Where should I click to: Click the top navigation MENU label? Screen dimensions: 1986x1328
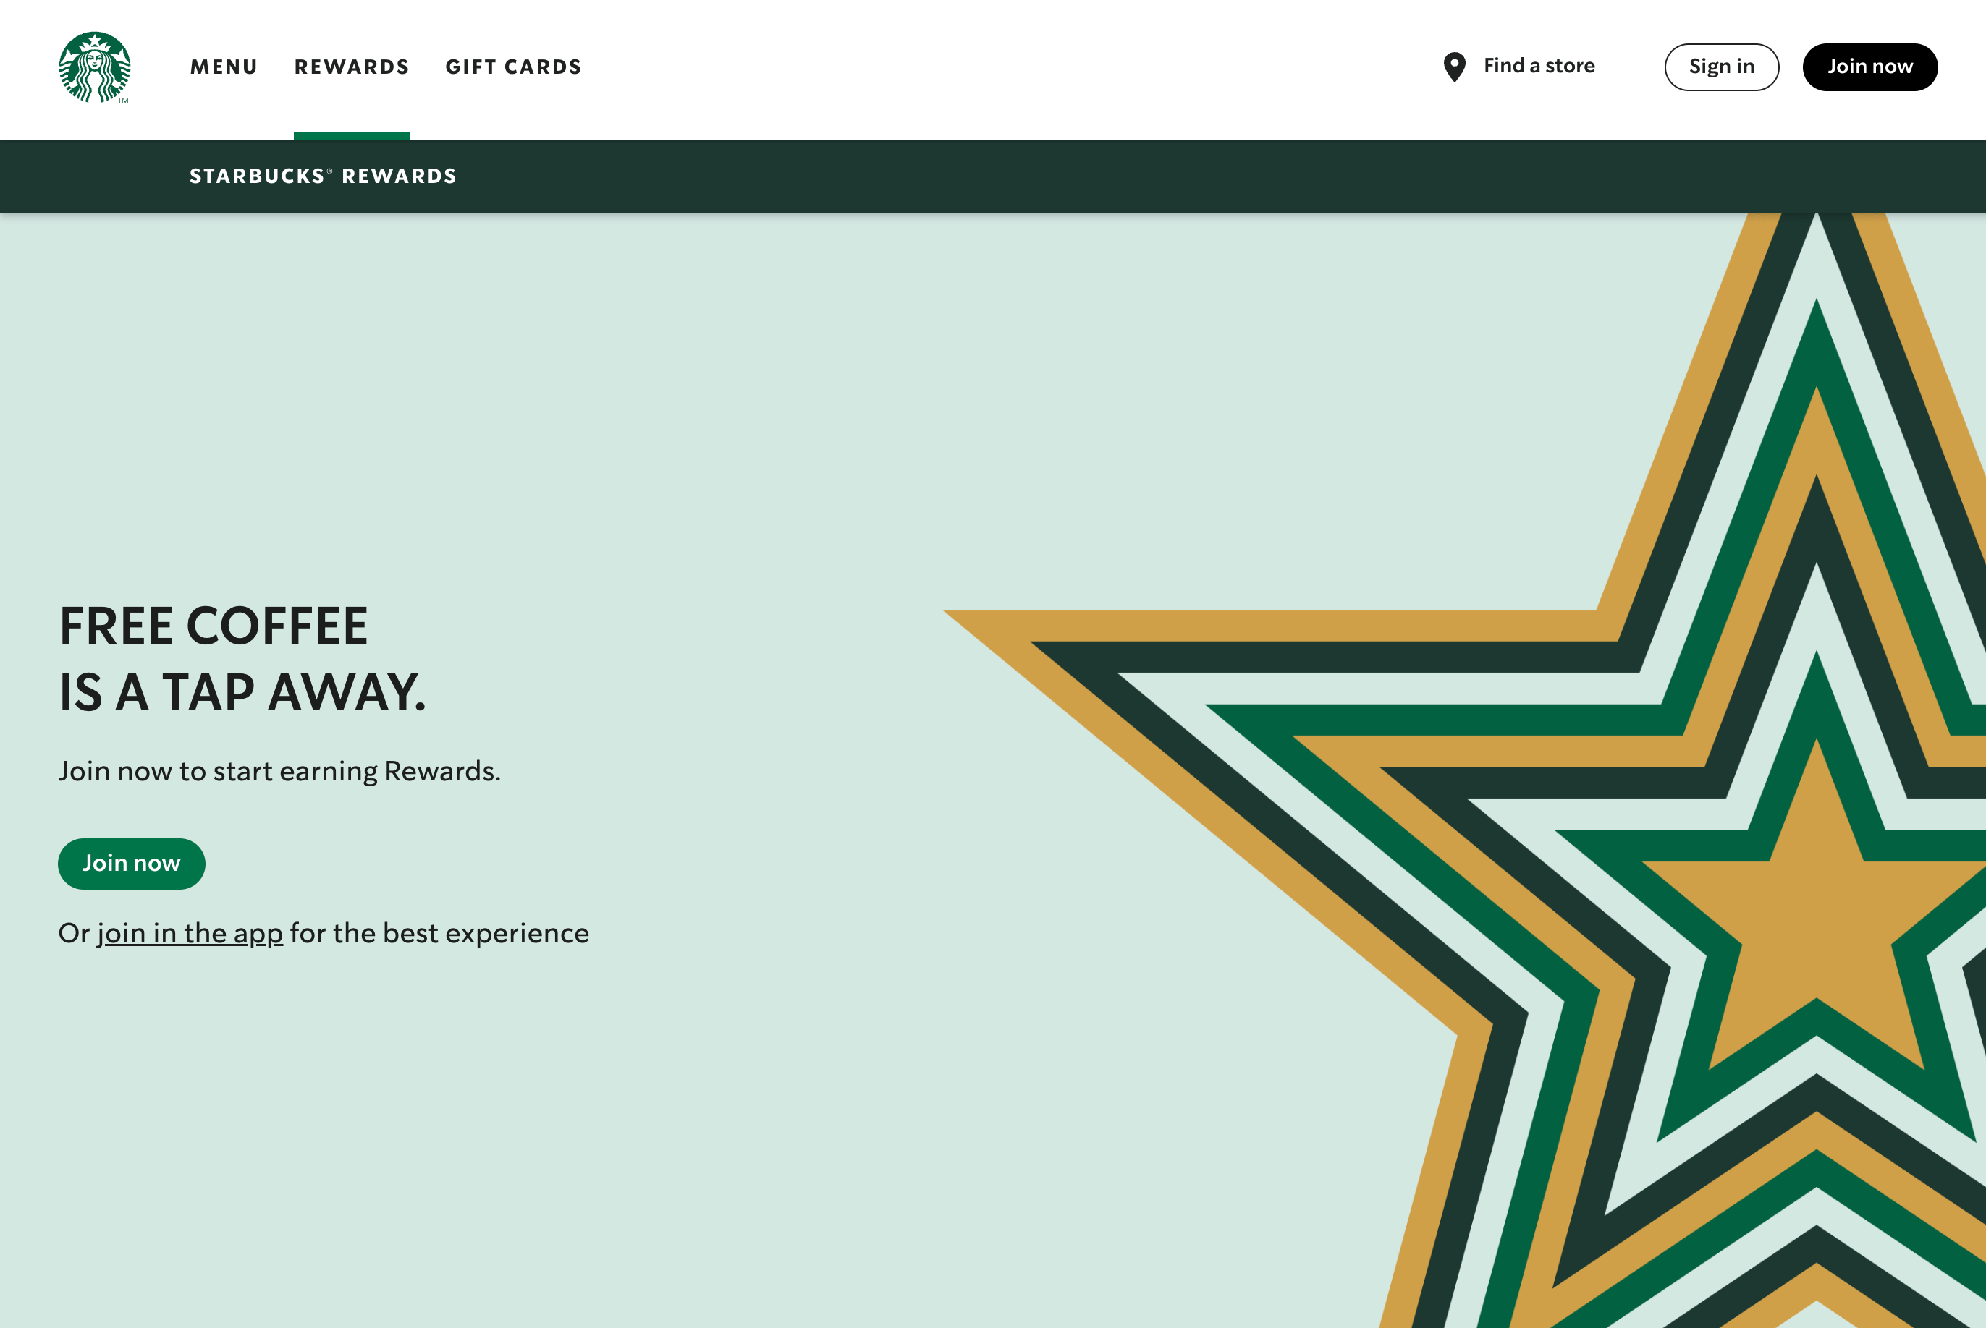point(224,67)
